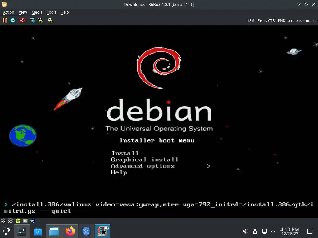Image resolution: width=318 pixels, height=238 pixels.
Task: Open 86Box settings gear icon
Action: click(x=50, y=20)
